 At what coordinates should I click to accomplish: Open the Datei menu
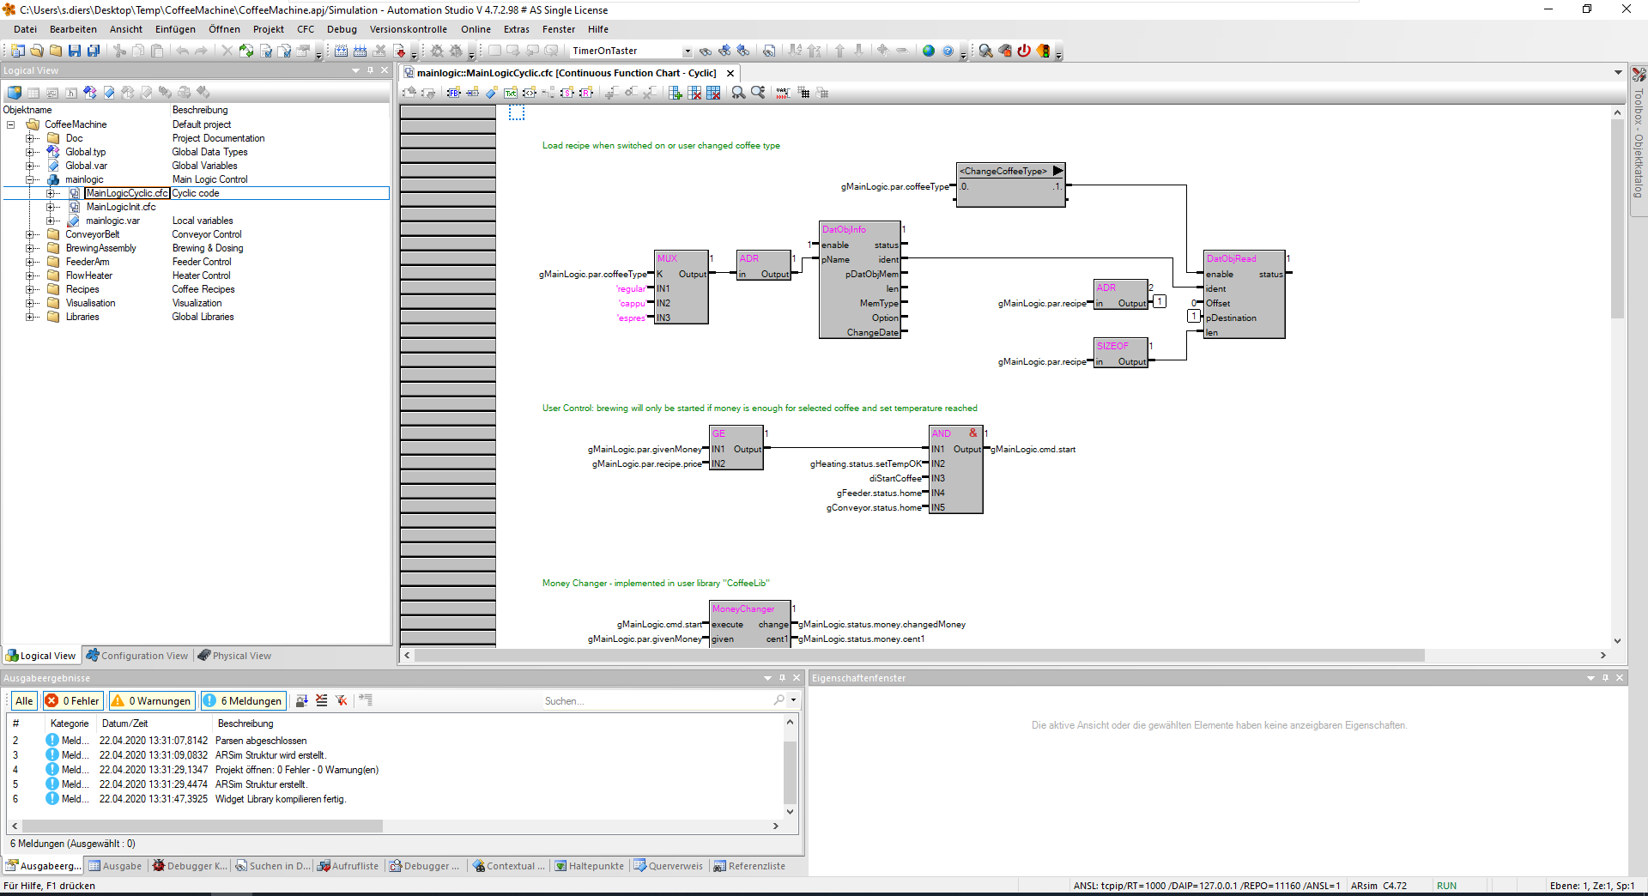(25, 29)
